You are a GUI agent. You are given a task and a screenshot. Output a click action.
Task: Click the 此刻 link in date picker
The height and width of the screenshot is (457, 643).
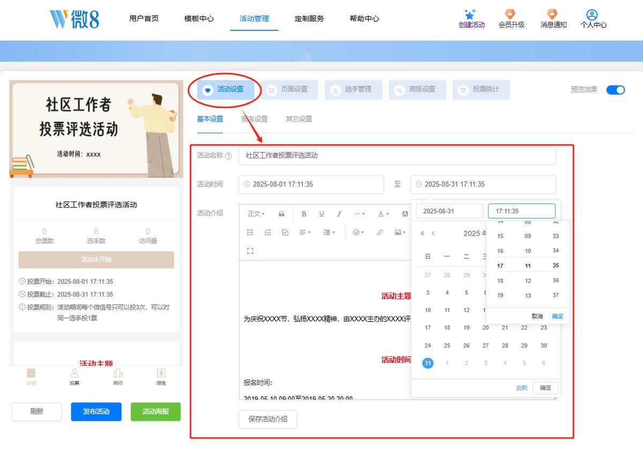[x=522, y=388]
